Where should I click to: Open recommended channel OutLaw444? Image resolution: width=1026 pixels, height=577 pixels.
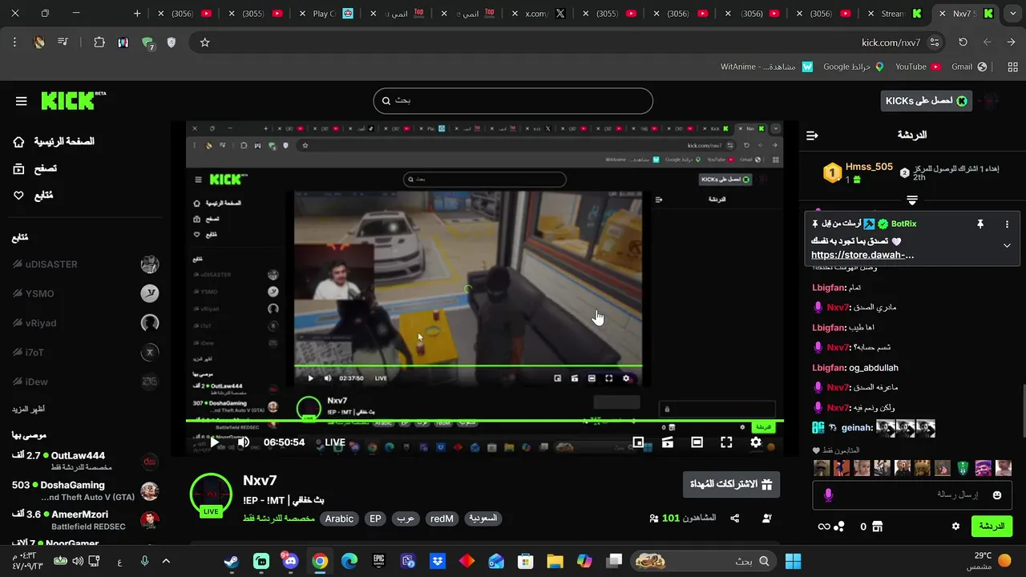click(x=85, y=461)
